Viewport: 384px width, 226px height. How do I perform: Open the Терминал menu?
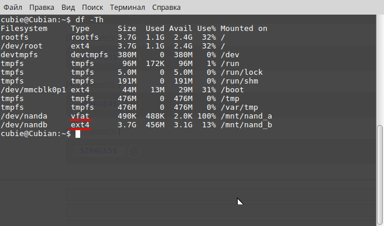point(128,8)
